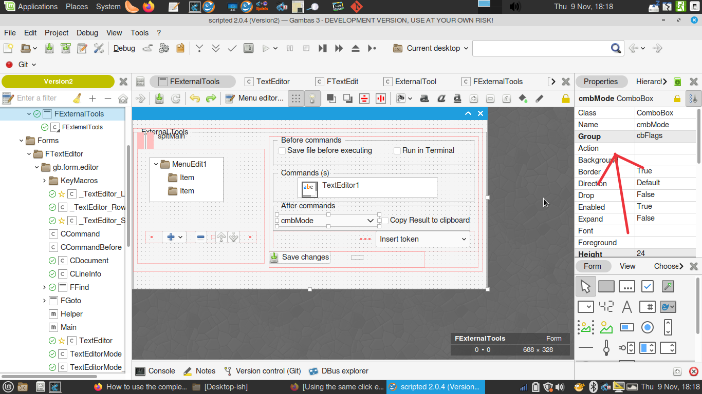This screenshot has height=394, width=702.
Task: Select the RadioButton control in the toolbox
Action: point(648,327)
